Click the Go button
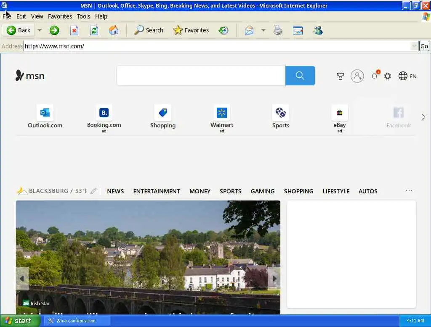 (424, 46)
